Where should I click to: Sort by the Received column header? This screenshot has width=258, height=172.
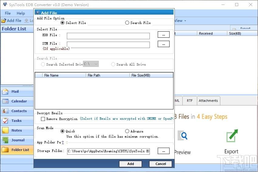(212, 33)
